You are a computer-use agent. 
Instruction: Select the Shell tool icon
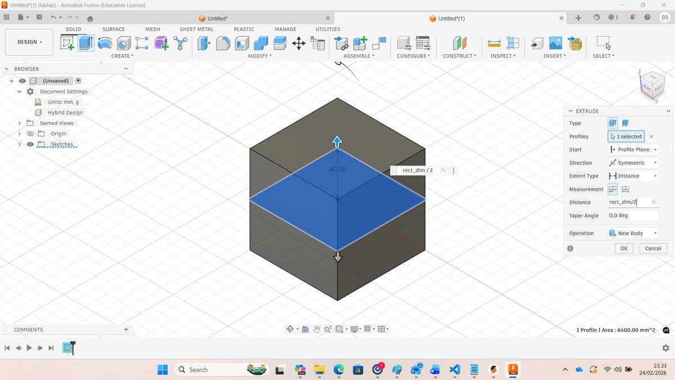(x=242, y=43)
